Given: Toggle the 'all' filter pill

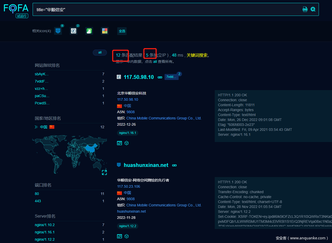Looking at the screenshot, I should [100, 52].
